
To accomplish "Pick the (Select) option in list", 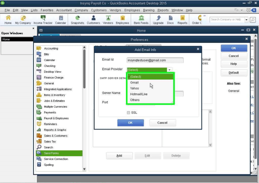I will coord(150,77).
